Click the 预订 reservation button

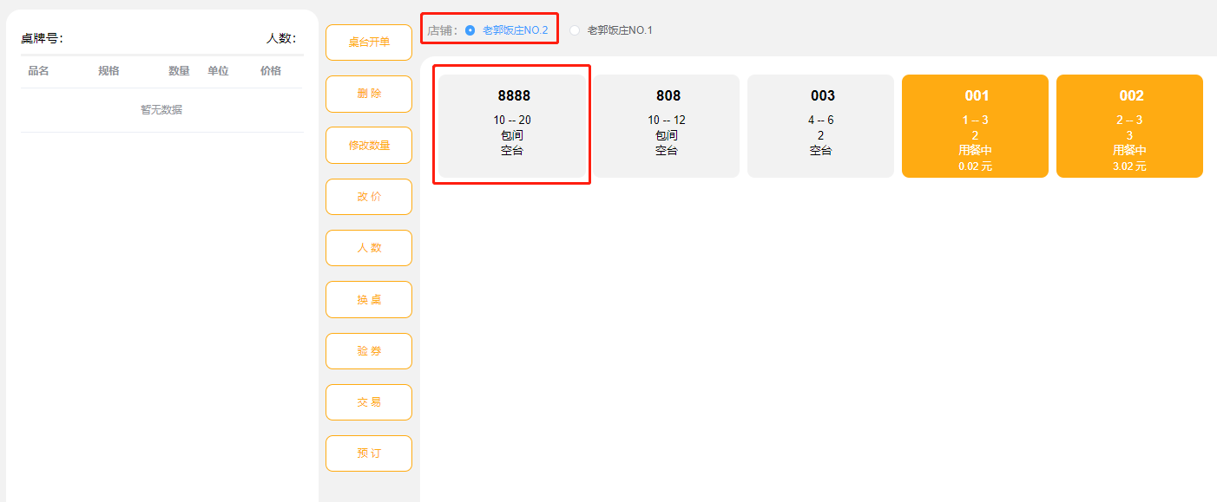coord(369,453)
